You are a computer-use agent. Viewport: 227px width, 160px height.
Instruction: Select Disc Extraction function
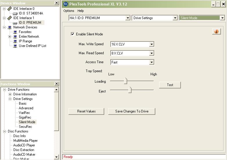click(24, 150)
